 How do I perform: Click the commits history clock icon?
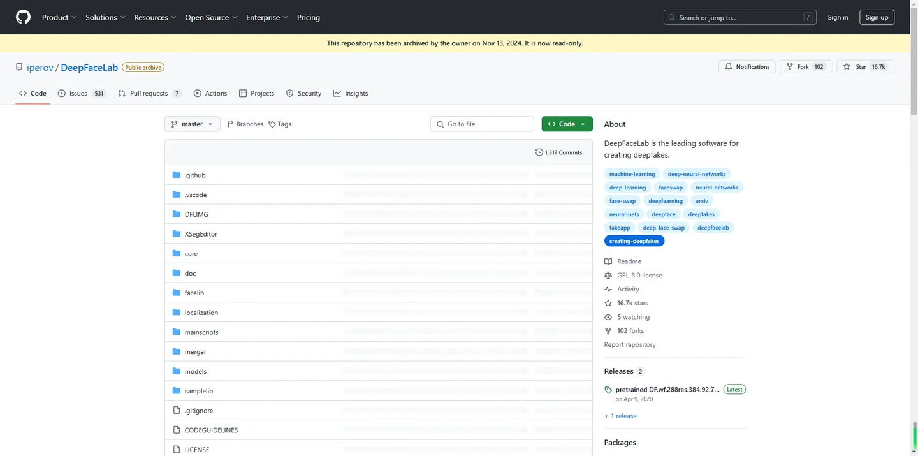[x=539, y=152]
